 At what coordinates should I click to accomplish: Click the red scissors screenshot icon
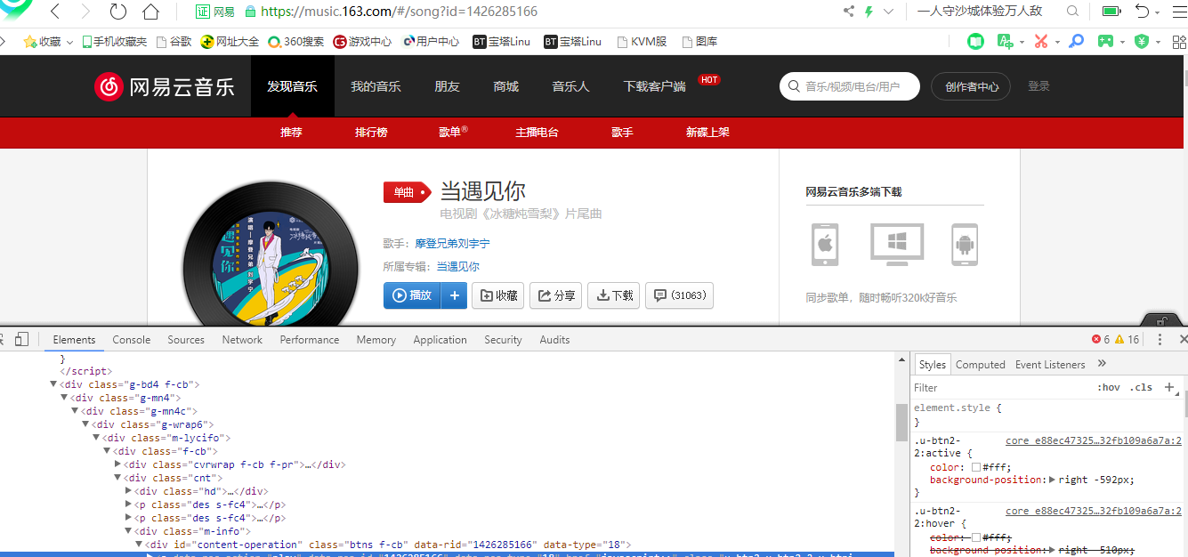click(x=1041, y=41)
